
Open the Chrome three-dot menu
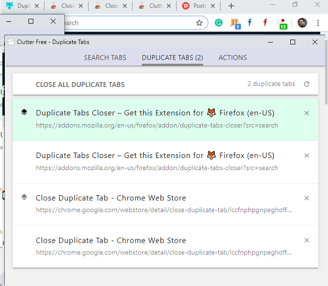click(318, 23)
